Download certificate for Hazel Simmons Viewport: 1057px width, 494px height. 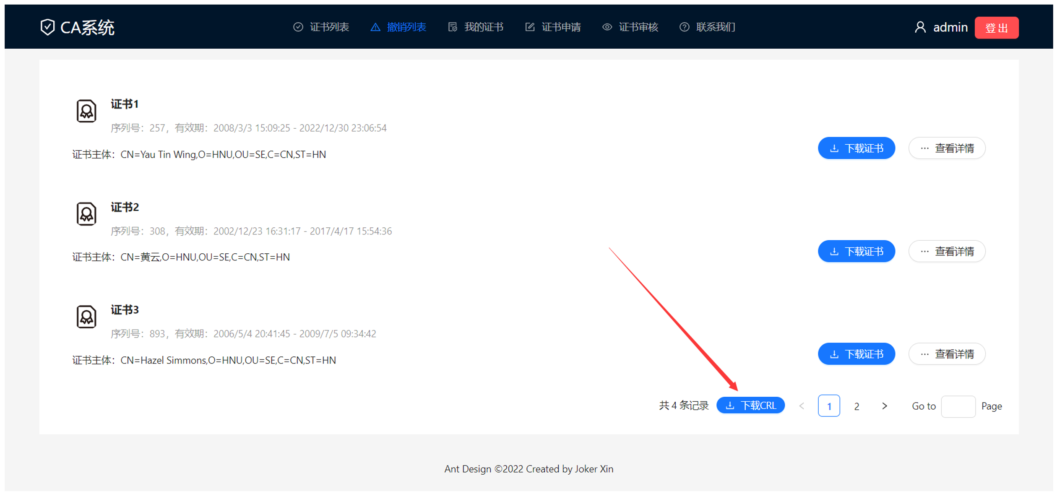tap(856, 354)
